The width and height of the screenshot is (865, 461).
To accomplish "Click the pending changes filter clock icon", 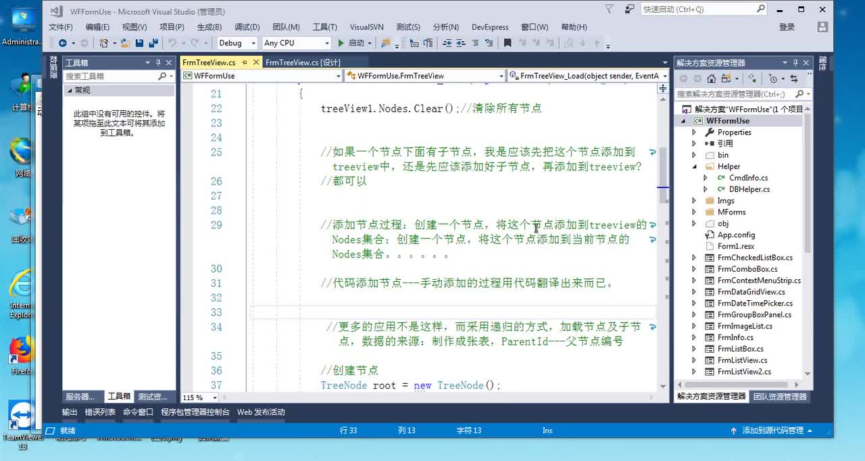I will click(774, 78).
